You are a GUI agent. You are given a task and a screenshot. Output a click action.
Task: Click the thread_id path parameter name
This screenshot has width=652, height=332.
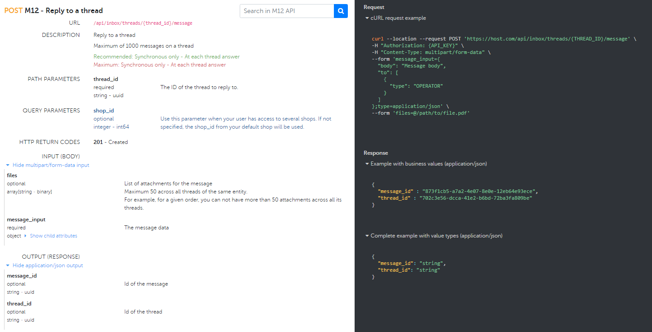(x=106, y=79)
